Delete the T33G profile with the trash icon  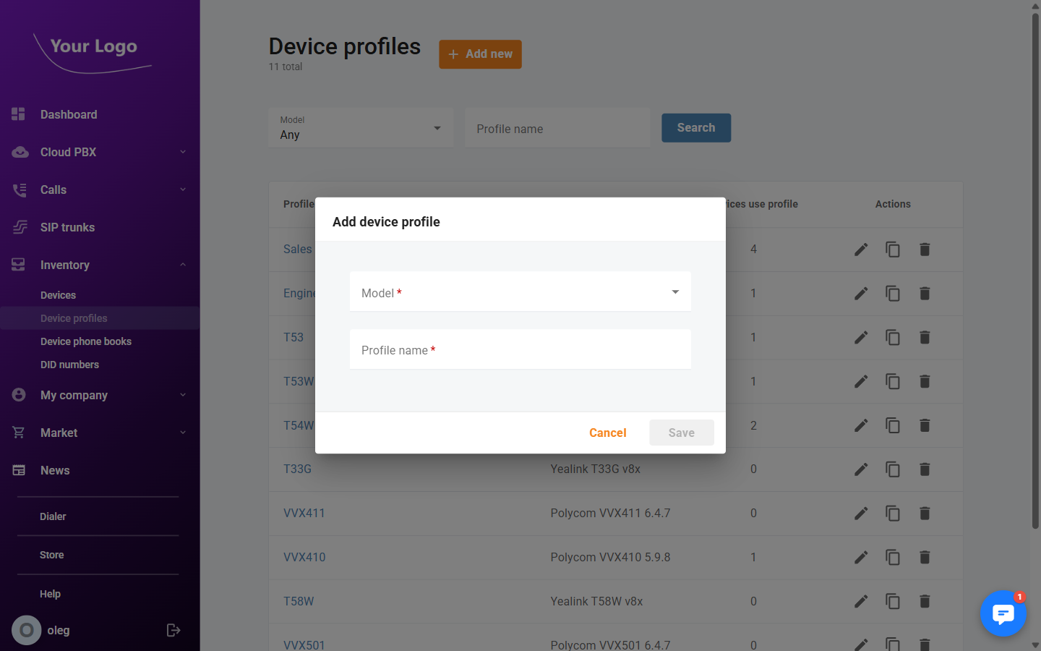coord(925,469)
